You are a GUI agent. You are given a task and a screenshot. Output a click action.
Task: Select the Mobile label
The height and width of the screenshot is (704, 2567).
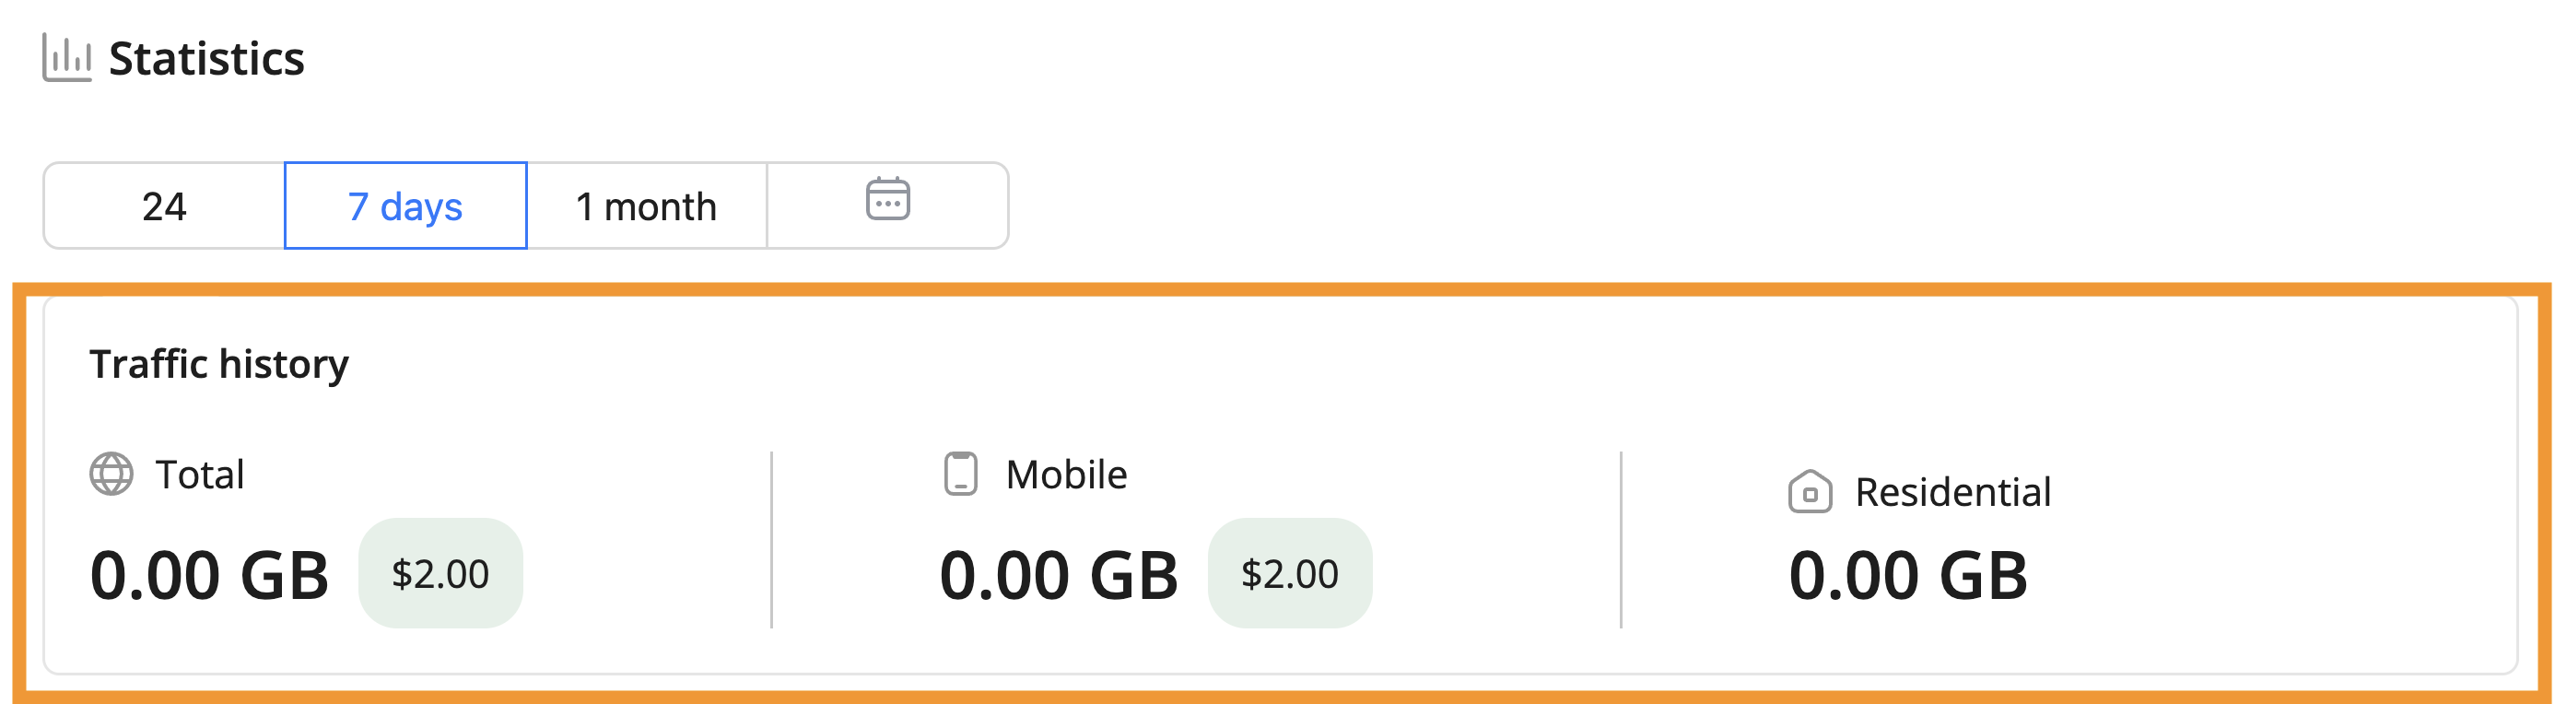(x=1066, y=475)
